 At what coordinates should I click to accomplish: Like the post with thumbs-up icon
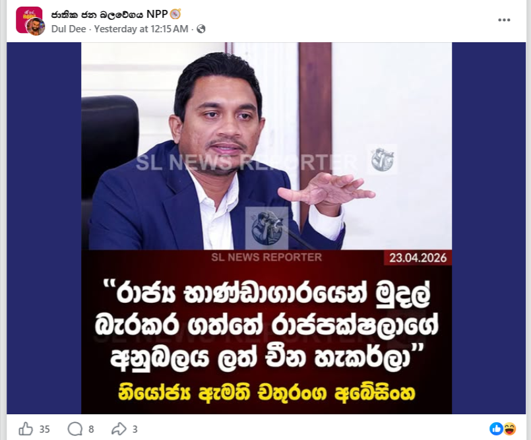pyautogui.click(x=26, y=429)
